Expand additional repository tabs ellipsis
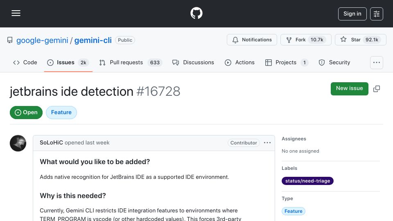 (377, 62)
